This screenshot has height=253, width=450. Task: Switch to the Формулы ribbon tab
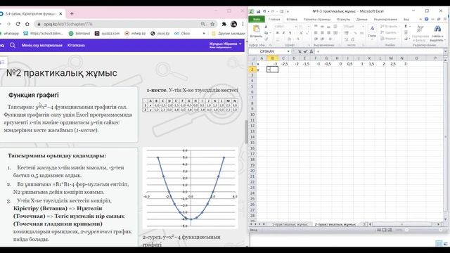(344, 19)
